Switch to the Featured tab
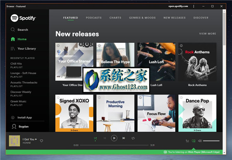Screen dimensions: 232x160 pyautogui.click(x=70, y=18)
